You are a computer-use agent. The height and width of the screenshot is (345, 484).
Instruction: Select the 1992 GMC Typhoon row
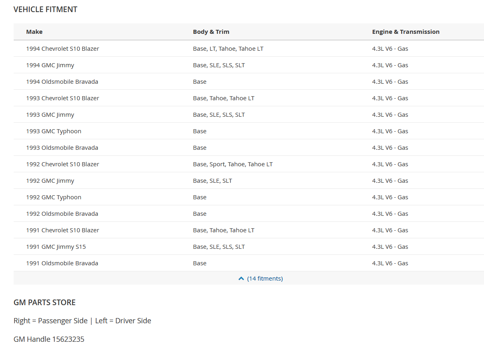coord(249,197)
